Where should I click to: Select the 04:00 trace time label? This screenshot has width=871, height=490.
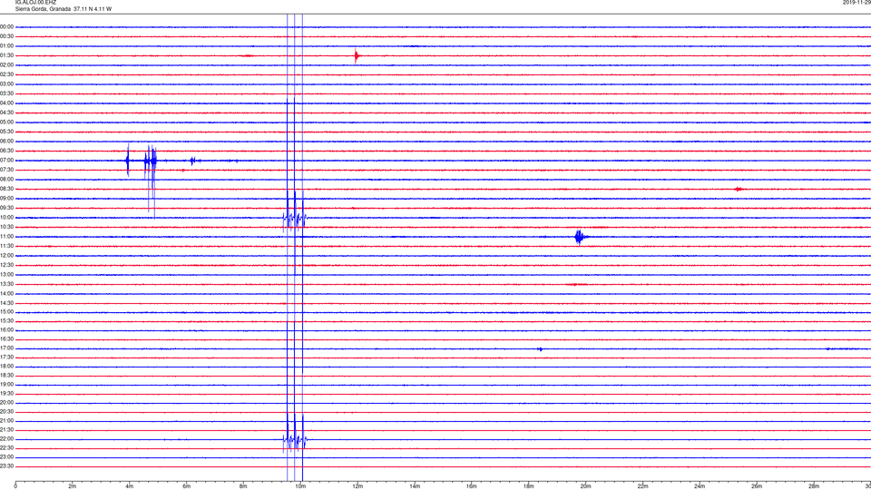[x=6, y=103]
